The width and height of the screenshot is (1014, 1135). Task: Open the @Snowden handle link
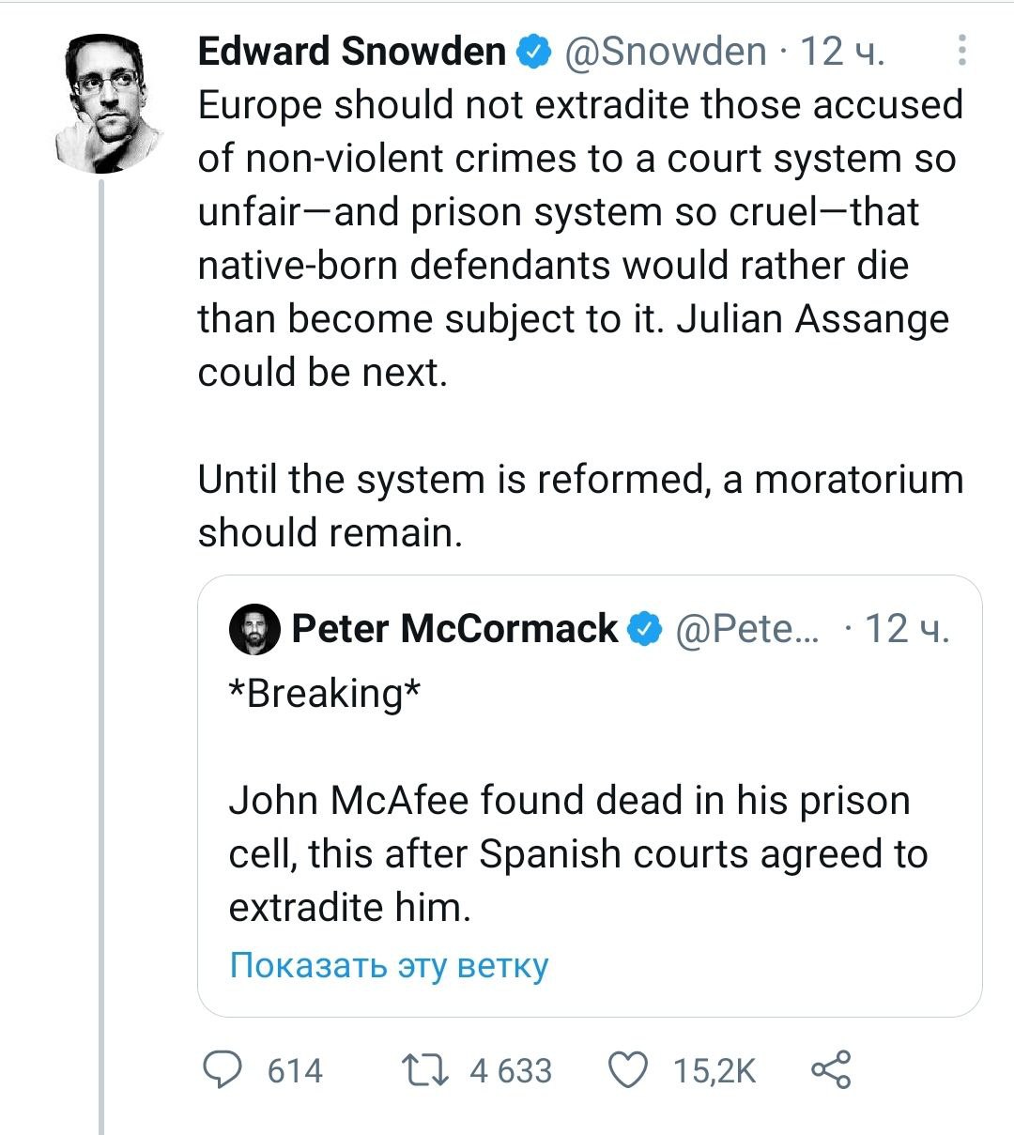pos(664,52)
